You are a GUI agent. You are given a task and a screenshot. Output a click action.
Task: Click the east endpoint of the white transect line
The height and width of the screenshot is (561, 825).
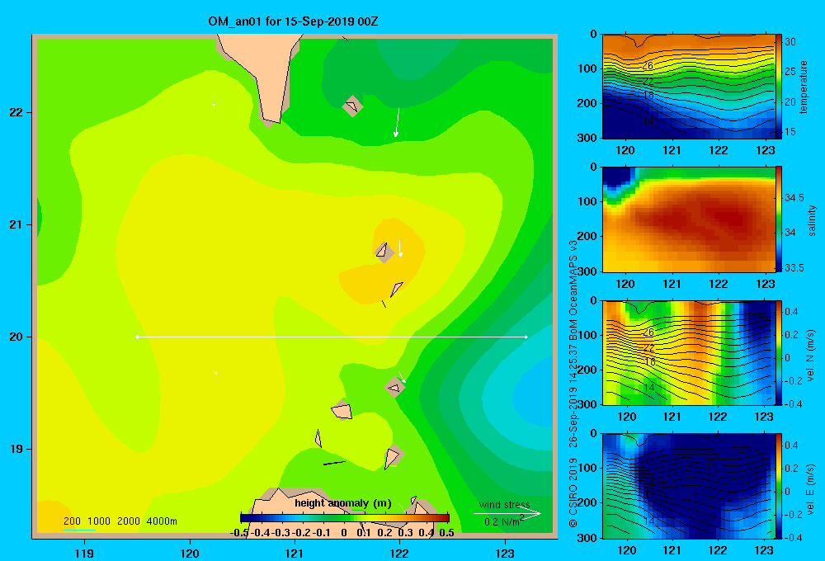pyautogui.click(x=526, y=337)
